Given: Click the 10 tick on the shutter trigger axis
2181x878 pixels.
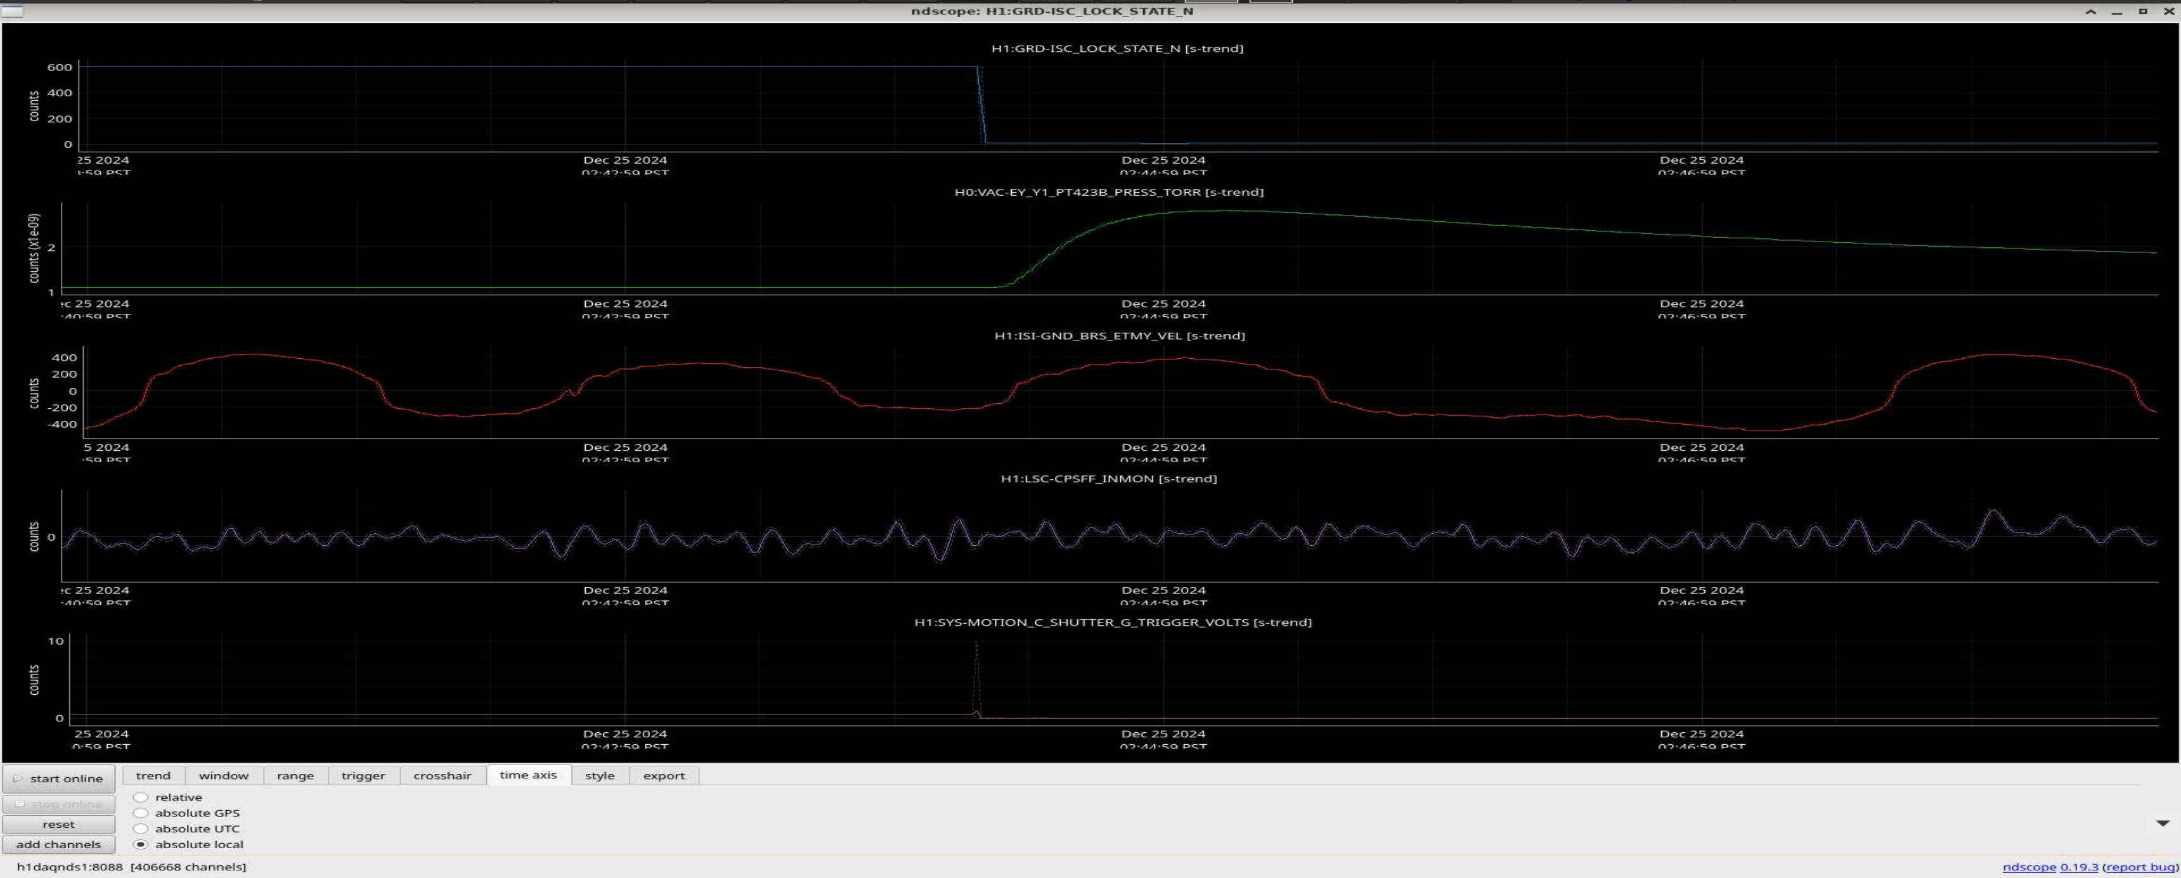Looking at the screenshot, I should click(x=56, y=641).
